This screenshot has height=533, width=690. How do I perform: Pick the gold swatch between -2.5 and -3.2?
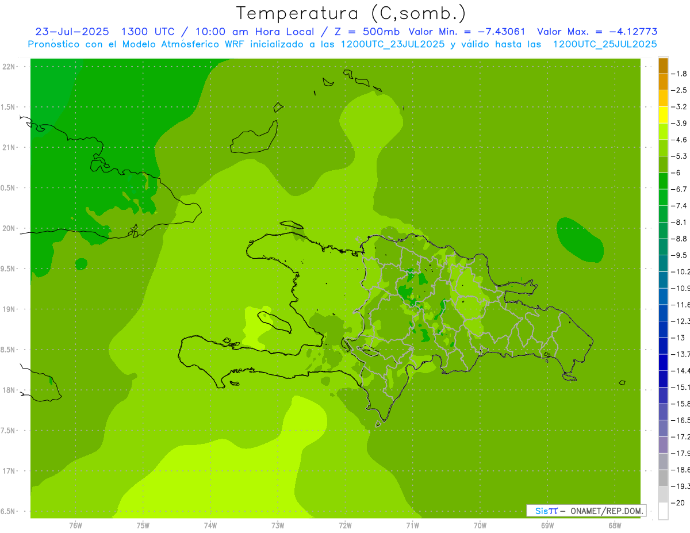(x=663, y=98)
